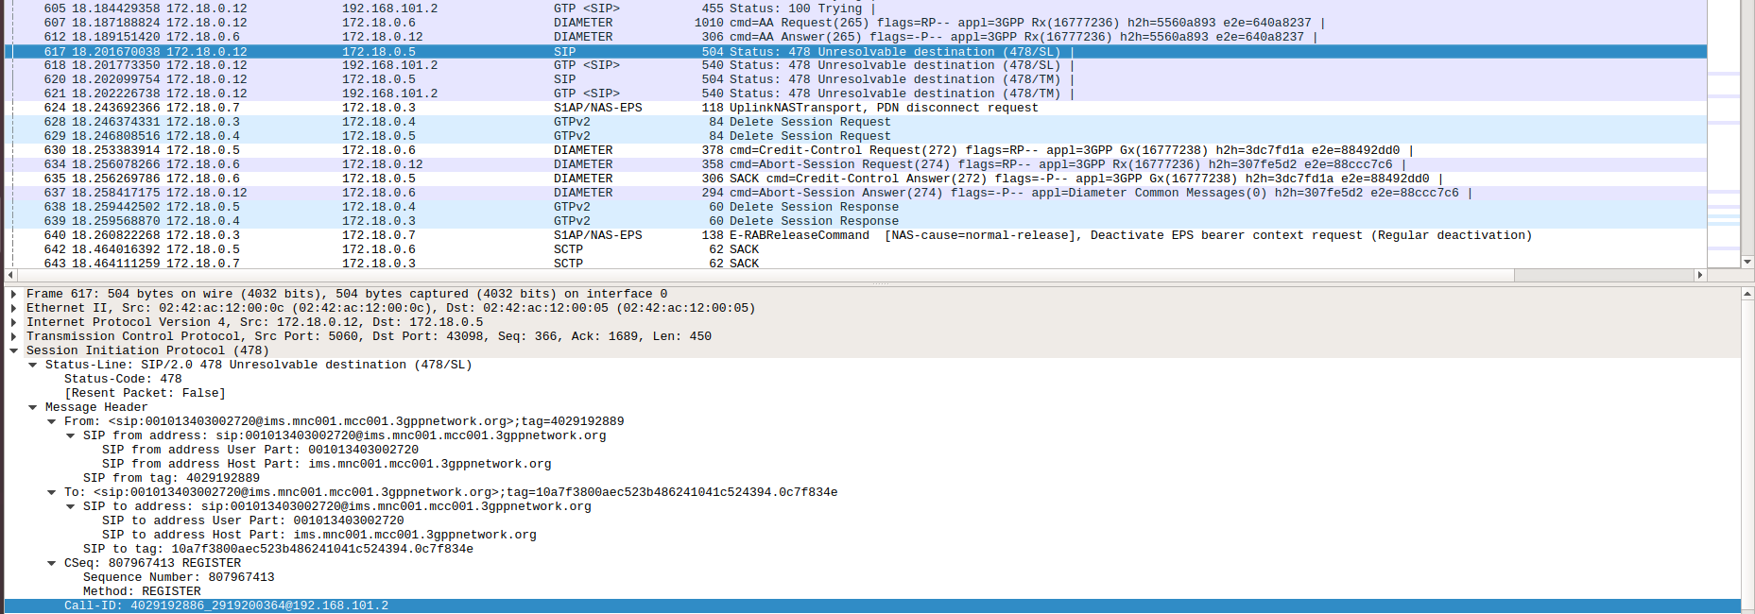Select packet 642 SCTP SACK row
1755x614 pixels.
855,249
